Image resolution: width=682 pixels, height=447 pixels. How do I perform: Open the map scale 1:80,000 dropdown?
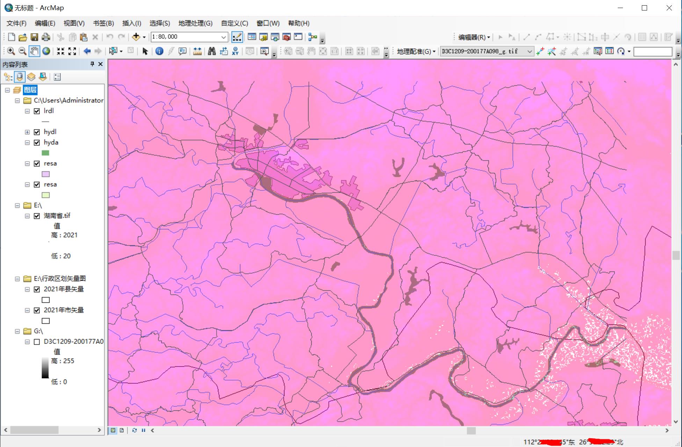tap(224, 37)
